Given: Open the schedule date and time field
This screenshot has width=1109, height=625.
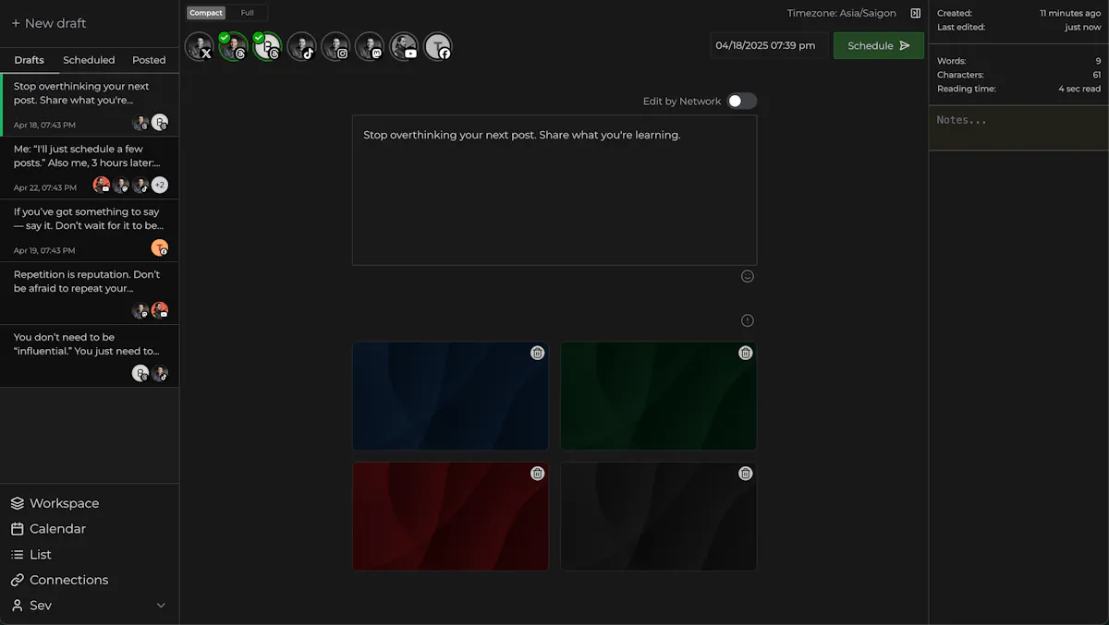Looking at the screenshot, I should click(768, 45).
